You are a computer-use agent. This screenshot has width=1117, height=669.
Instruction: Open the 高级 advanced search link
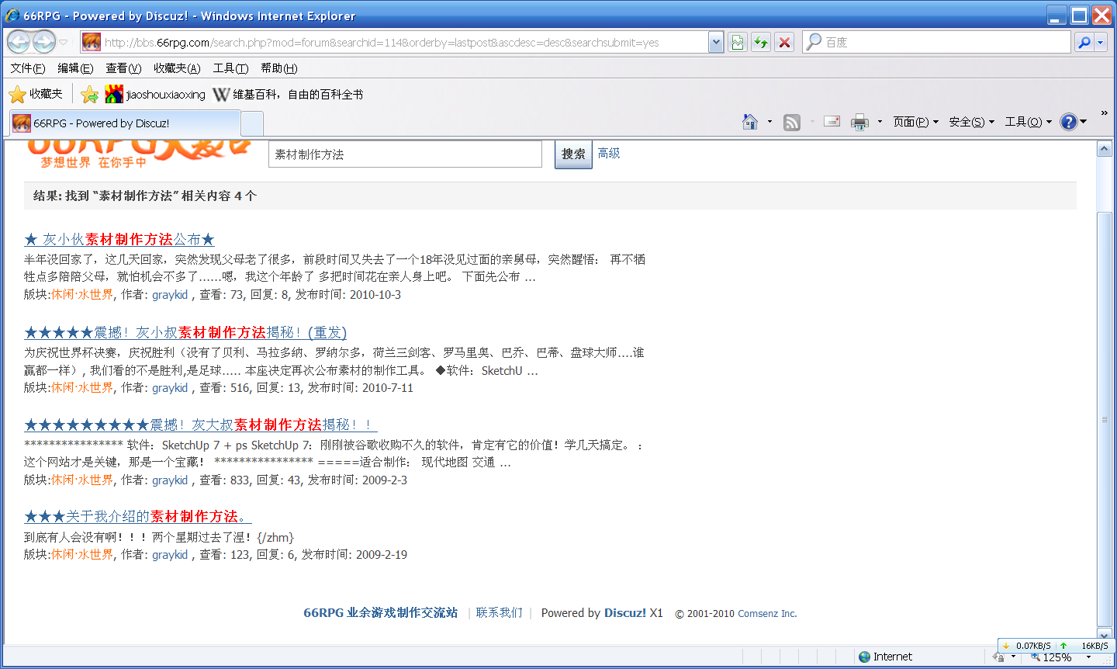click(x=609, y=154)
